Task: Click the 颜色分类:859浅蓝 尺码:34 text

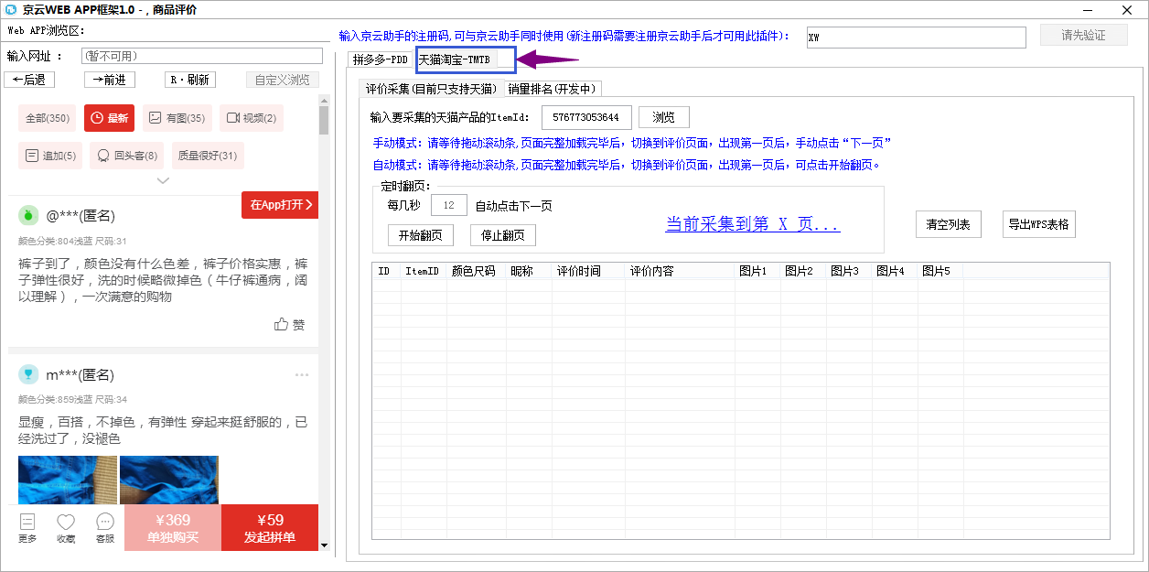Action: click(x=72, y=399)
